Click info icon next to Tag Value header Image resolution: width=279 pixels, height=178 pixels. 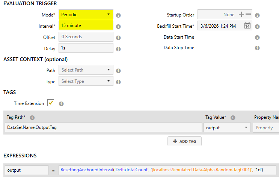pyautogui.click(x=233, y=117)
